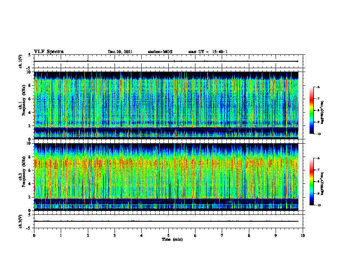Click the ch.1(V) waveform axis label
341x264 pixels.
(21, 61)
